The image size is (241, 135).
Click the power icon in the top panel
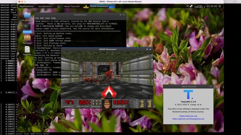click(x=220, y=6)
